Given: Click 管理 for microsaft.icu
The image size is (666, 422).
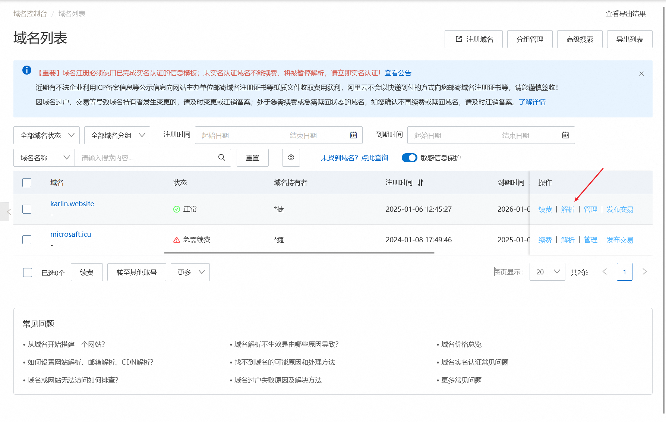Looking at the screenshot, I should coord(591,240).
